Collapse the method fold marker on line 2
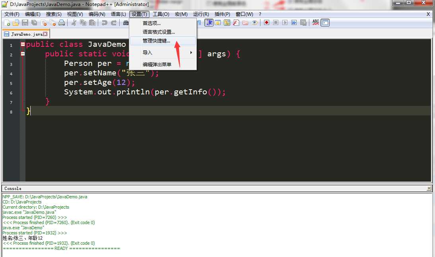The image size is (435, 257). (x=23, y=54)
